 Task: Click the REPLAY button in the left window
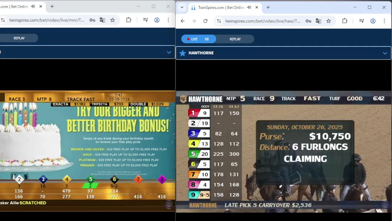pyautogui.click(x=19, y=38)
